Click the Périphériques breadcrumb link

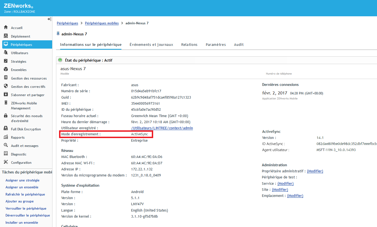tap(68, 23)
